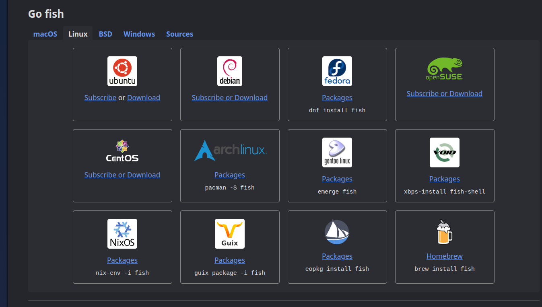This screenshot has width=542, height=307.
Task: Follow openSUSE Subscribe or Download link
Action: click(445, 94)
